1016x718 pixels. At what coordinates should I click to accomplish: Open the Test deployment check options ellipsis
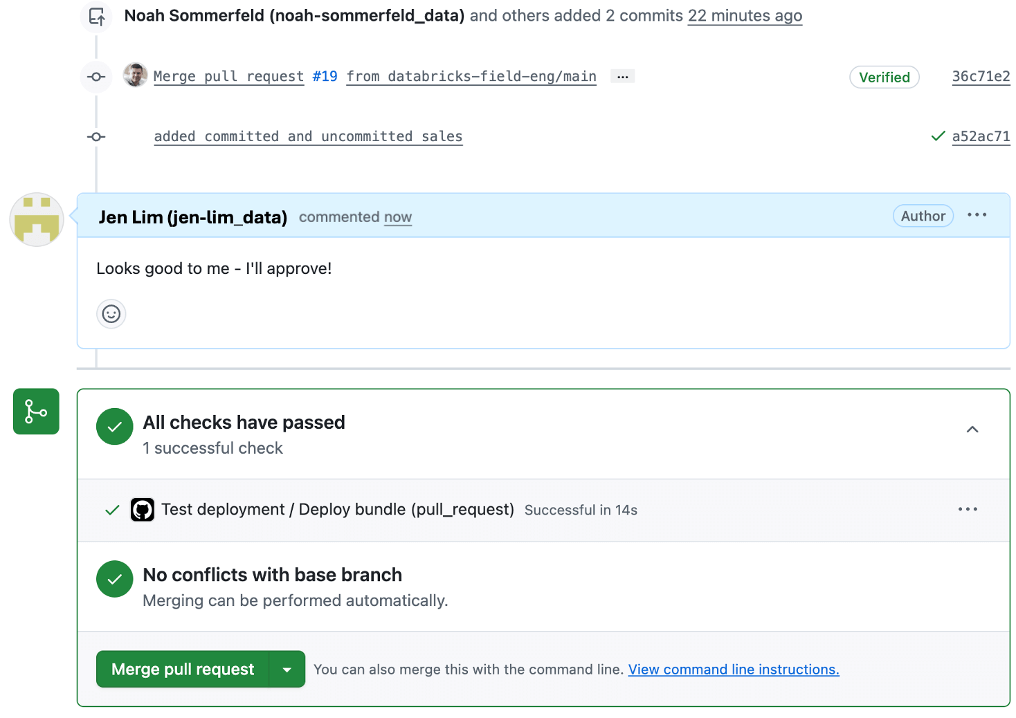[968, 509]
